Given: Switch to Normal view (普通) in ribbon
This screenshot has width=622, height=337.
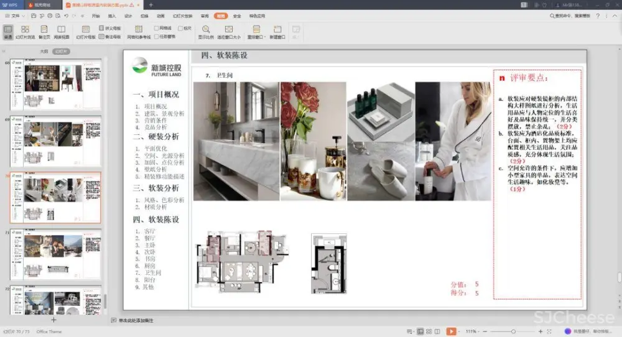Looking at the screenshot, I should pos(8,32).
